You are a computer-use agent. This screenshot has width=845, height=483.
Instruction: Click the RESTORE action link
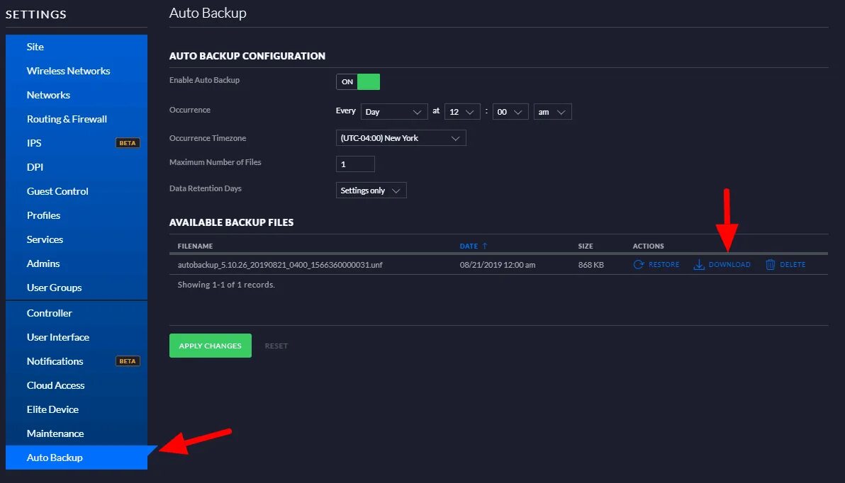[x=664, y=264]
